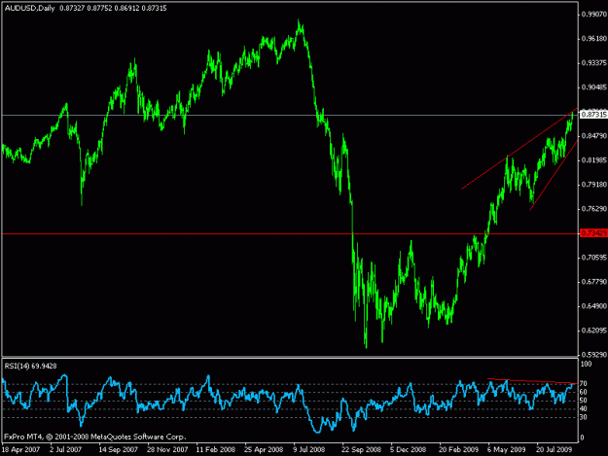Viewport: 608px width, 456px height.
Task: Click the 0.70595 price axis label
Action: (594, 258)
